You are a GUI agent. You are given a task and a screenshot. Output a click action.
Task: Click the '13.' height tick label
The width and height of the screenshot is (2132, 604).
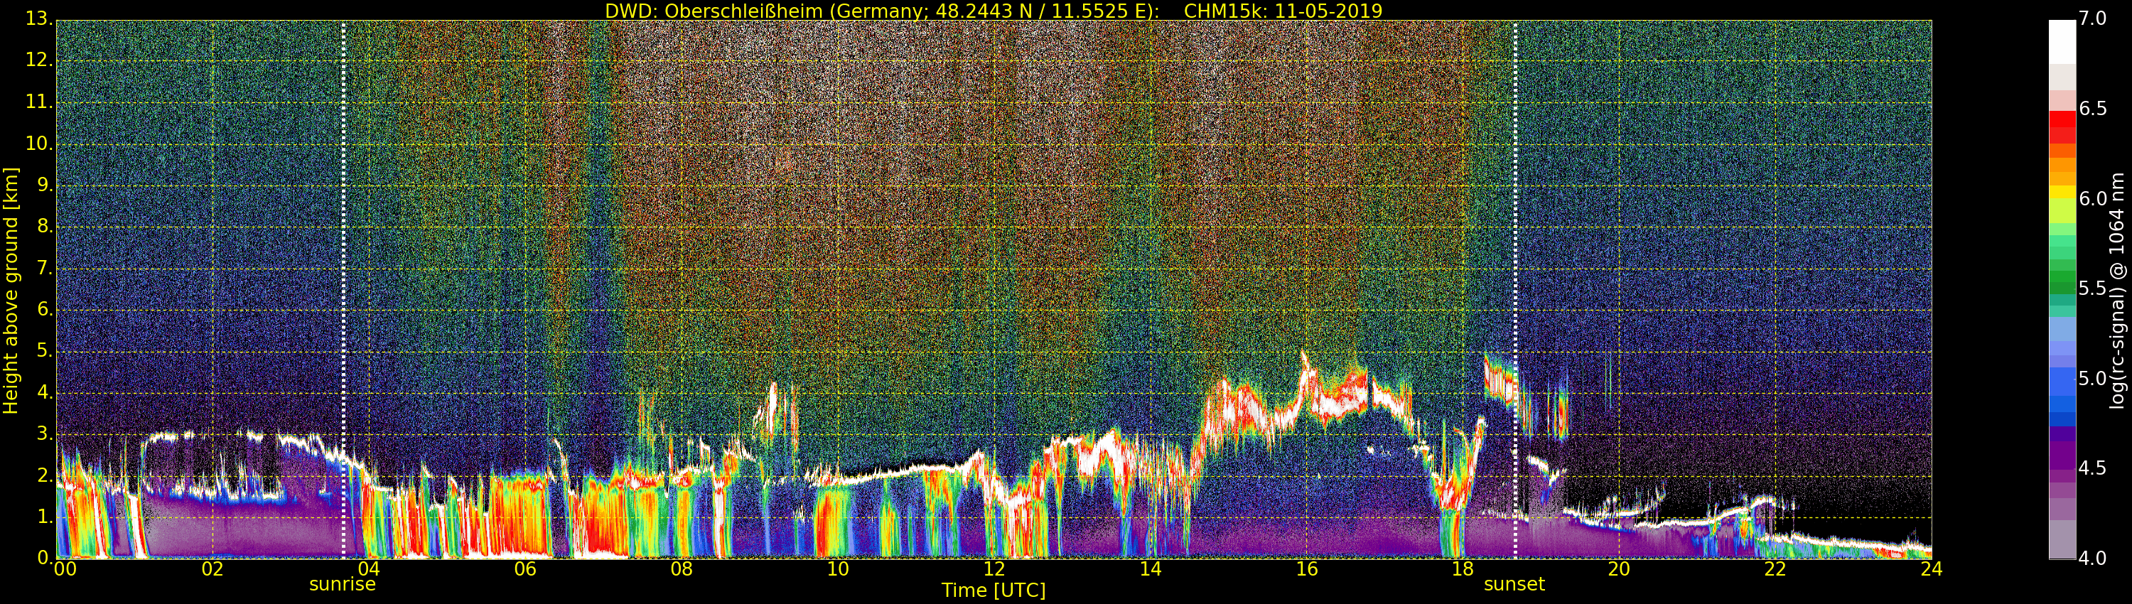tap(39, 19)
